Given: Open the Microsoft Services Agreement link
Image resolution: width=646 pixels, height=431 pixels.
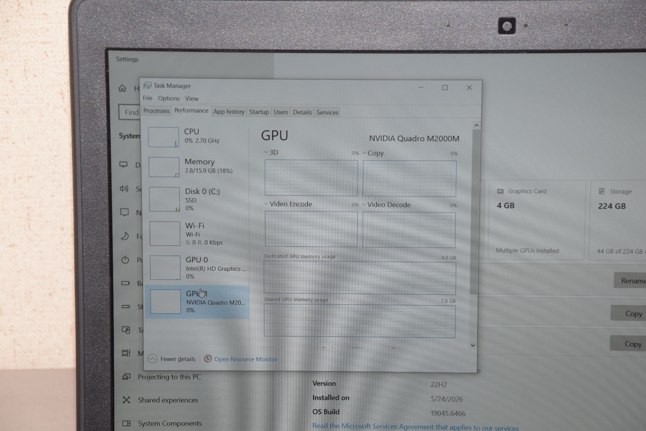Looking at the screenshot, I should point(415,427).
